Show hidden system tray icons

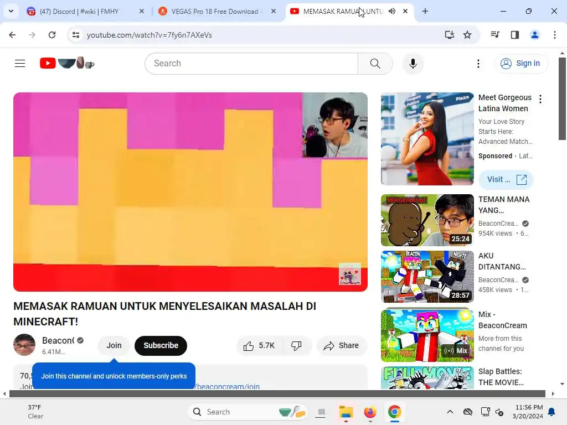pos(450,412)
